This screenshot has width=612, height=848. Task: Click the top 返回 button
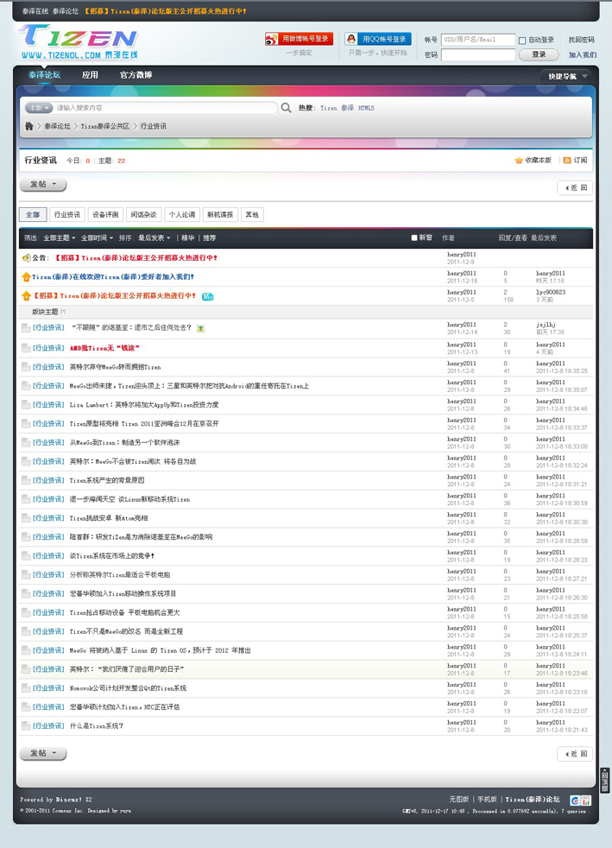pos(575,187)
